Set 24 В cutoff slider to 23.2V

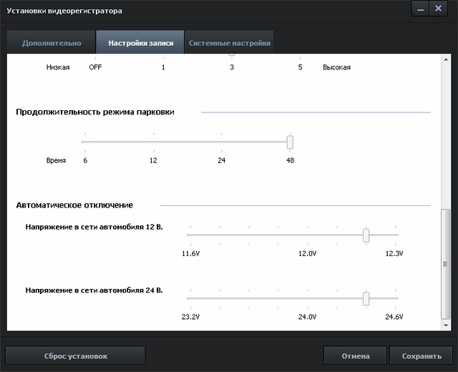click(x=188, y=298)
